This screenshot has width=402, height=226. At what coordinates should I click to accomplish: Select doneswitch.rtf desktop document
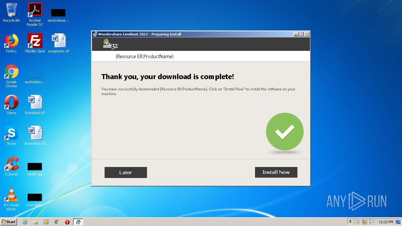click(x=35, y=136)
